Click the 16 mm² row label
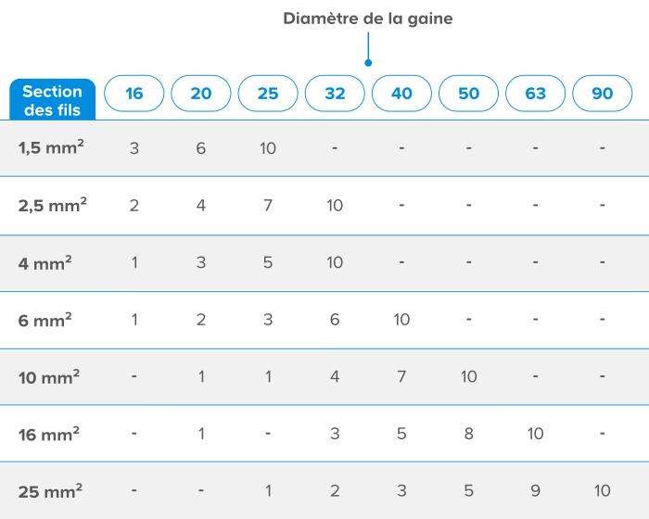This screenshot has height=519, width=649. click(x=48, y=434)
